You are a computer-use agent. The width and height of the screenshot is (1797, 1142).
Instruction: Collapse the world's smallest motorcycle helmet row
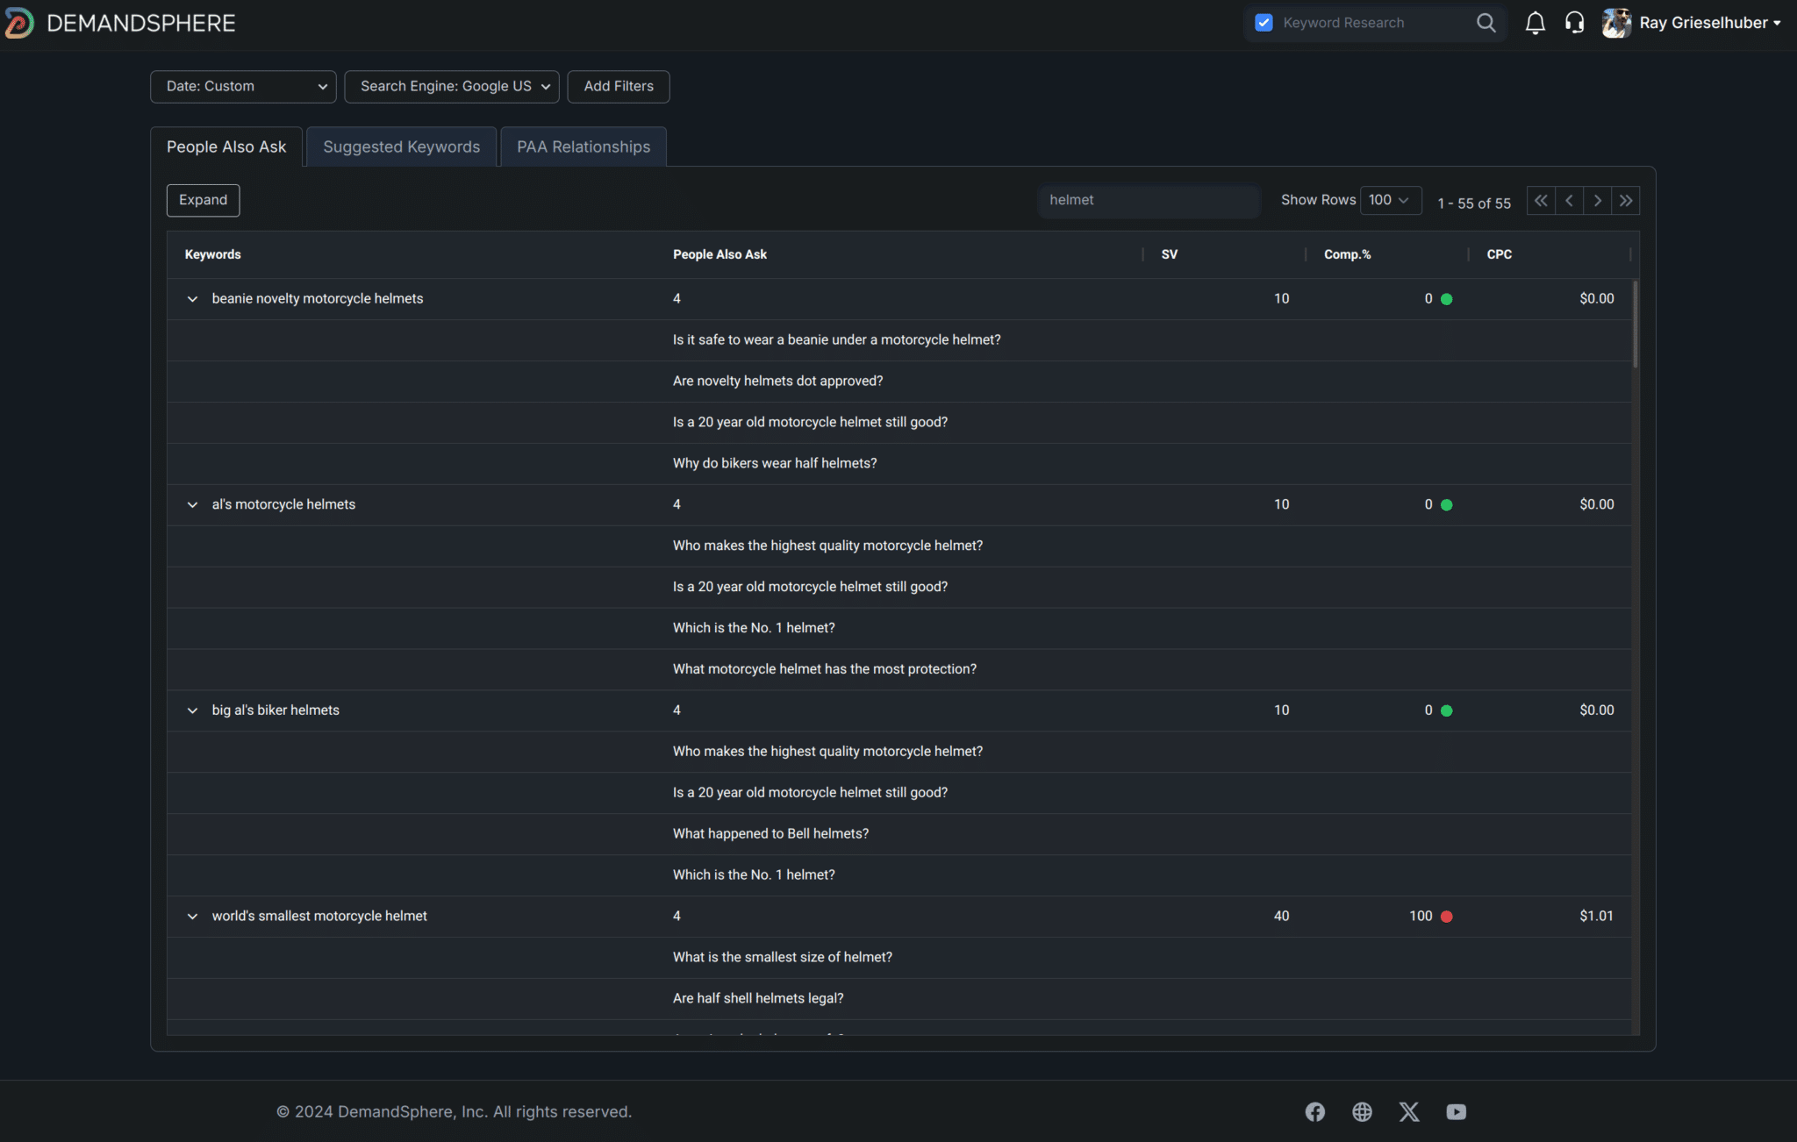point(192,917)
